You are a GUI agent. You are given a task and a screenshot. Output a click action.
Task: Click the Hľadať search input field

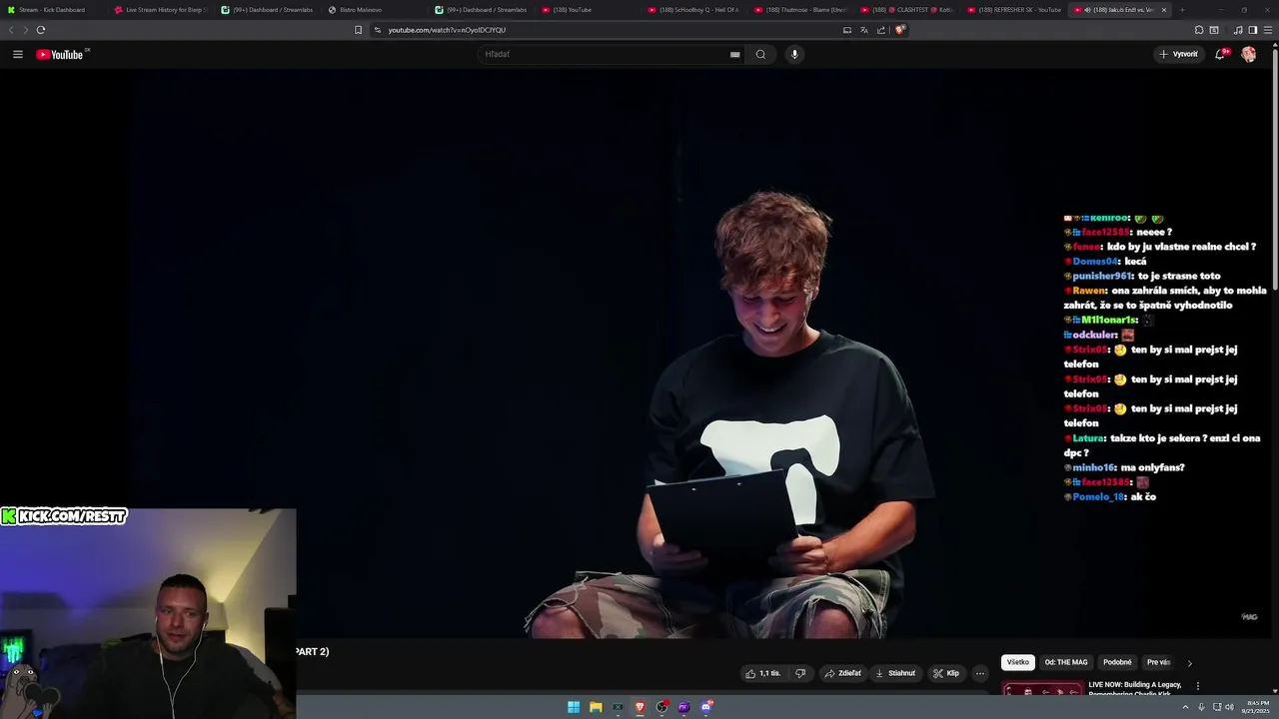(x=605, y=54)
